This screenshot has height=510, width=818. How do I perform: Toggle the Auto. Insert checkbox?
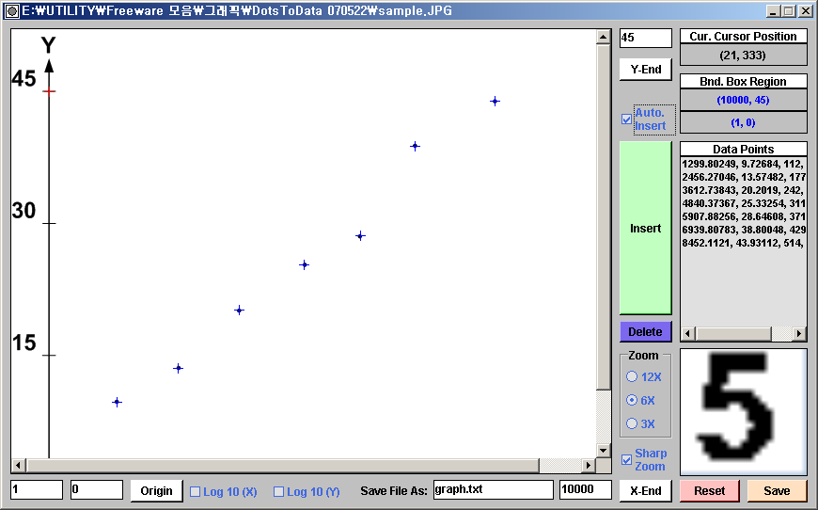[626, 120]
